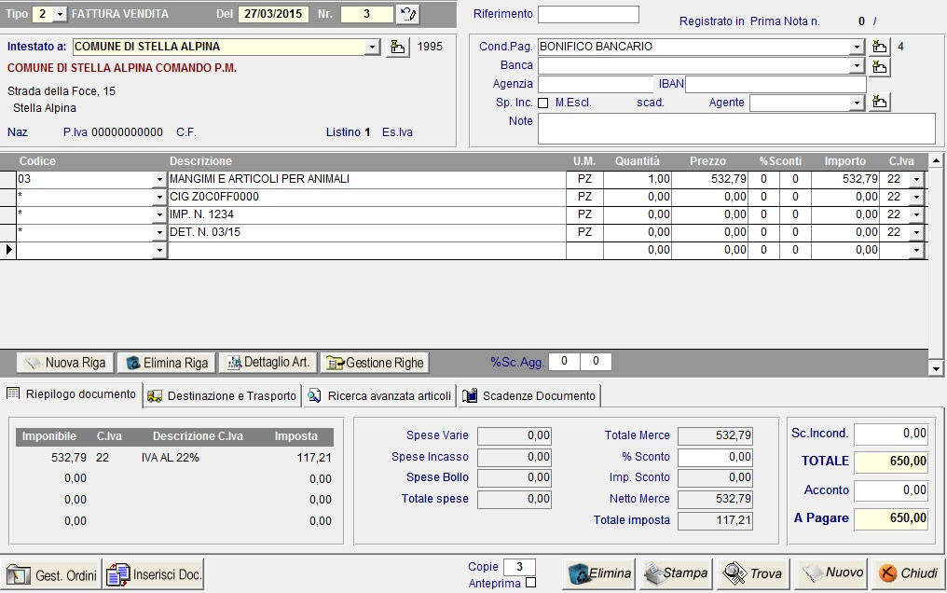Open Destinazione e Trasporto tab

tap(222, 396)
